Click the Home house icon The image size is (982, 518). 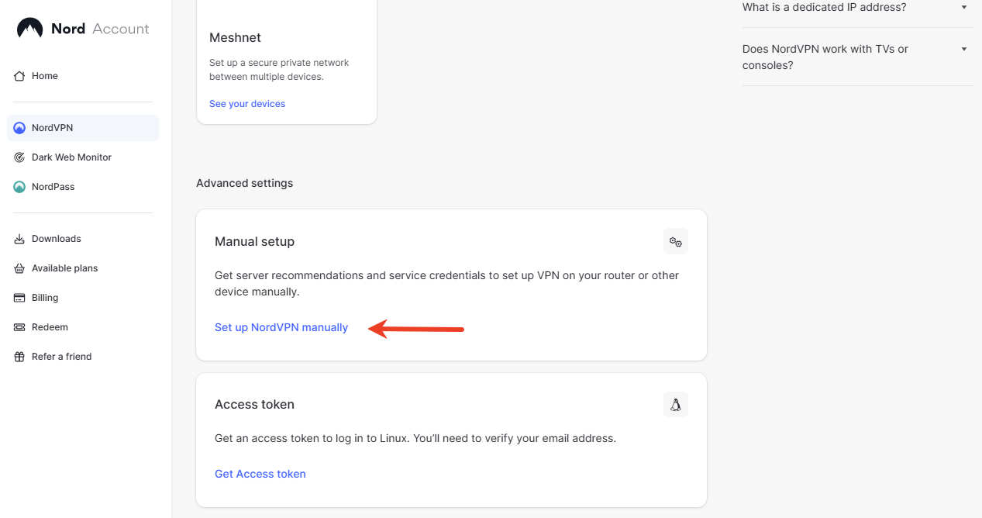click(x=19, y=76)
